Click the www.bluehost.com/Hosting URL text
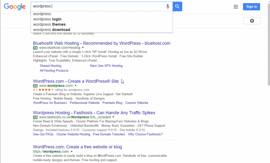270x163 pixels. [60, 48]
